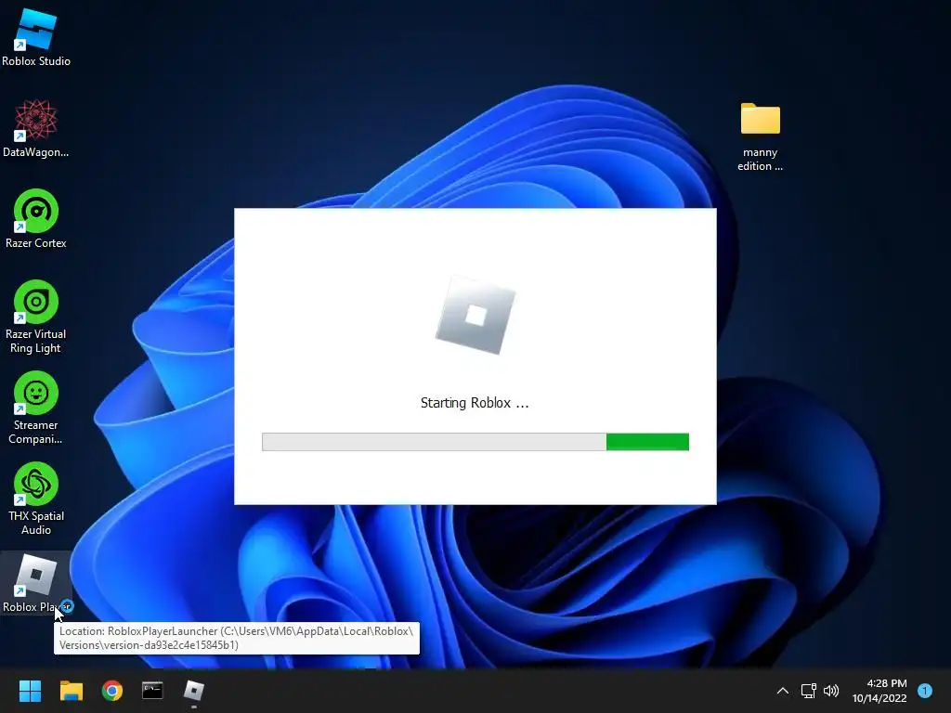Launch the Razer Cortex desktop icon

coord(36,219)
